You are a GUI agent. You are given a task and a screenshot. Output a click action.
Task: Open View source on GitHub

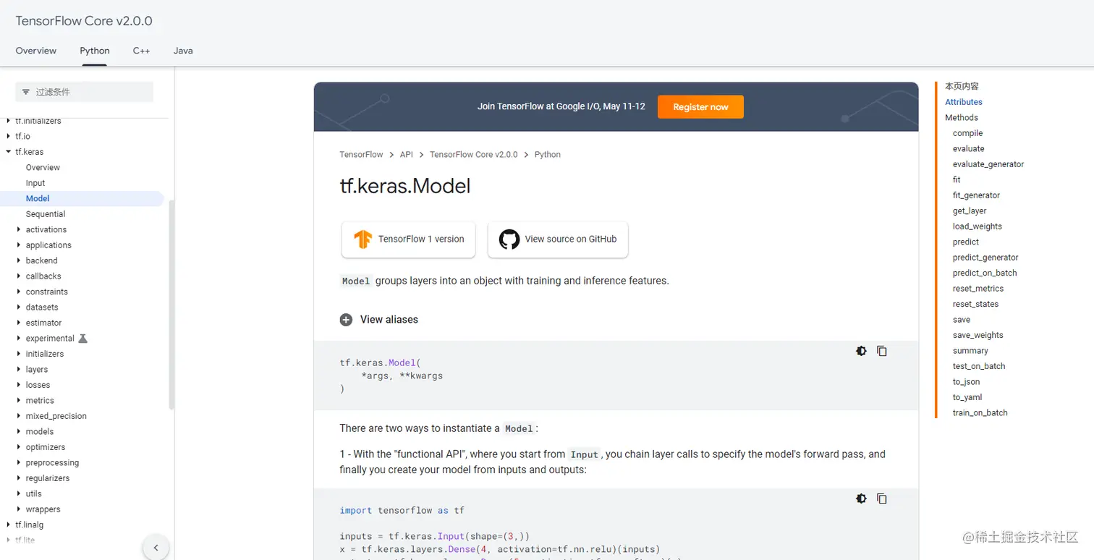point(558,239)
